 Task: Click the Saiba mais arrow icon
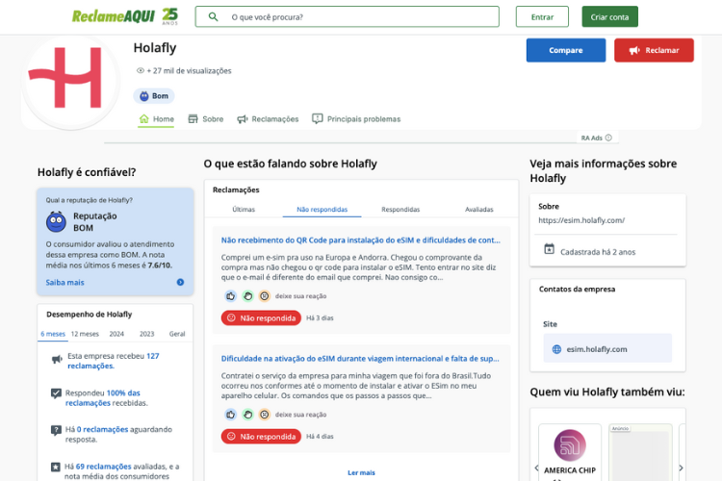pyautogui.click(x=180, y=282)
